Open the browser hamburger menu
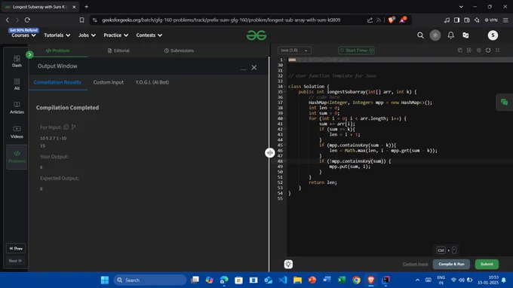This screenshot has height=288, width=513. pyautogui.click(x=505, y=20)
